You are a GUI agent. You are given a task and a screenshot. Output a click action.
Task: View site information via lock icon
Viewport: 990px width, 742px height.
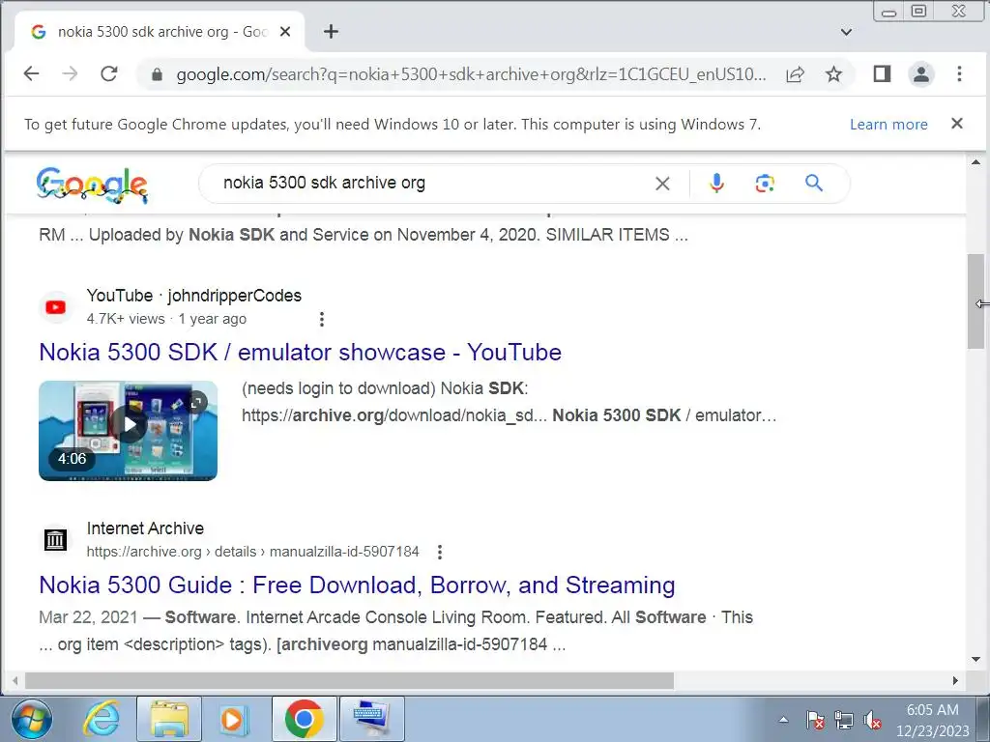(x=158, y=75)
